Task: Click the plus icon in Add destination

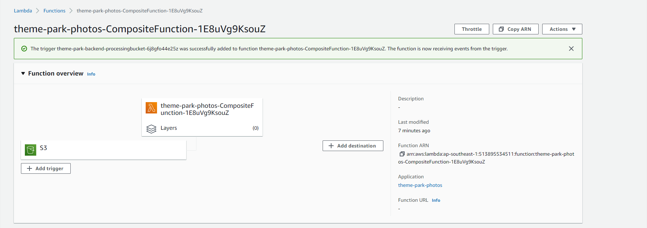Action: click(x=331, y=146)
